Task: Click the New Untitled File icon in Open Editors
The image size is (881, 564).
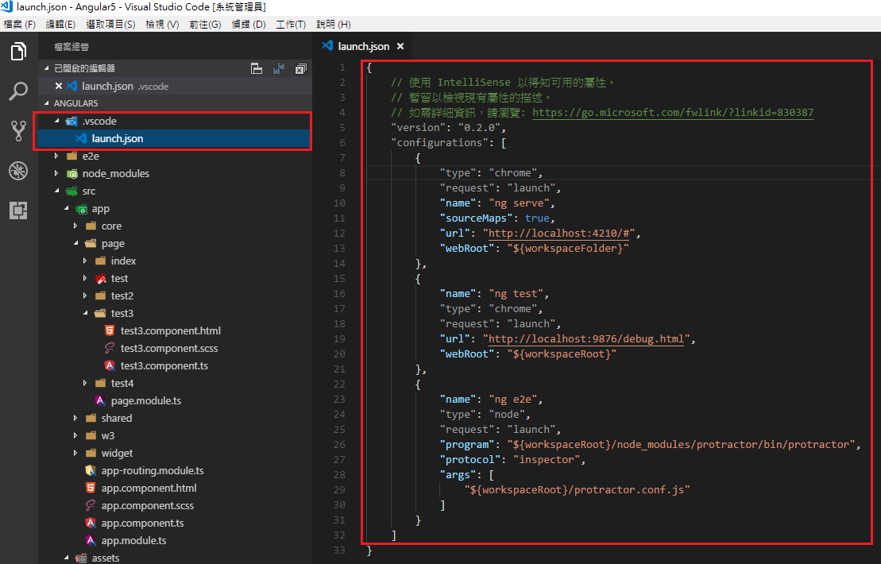Action: click(257, 70)
